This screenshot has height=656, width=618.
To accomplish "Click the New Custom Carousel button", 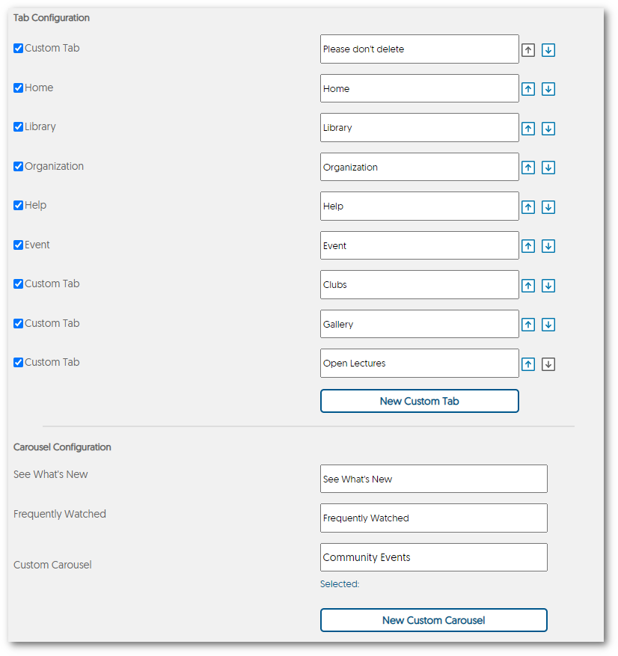I will [x=433, y=620].
